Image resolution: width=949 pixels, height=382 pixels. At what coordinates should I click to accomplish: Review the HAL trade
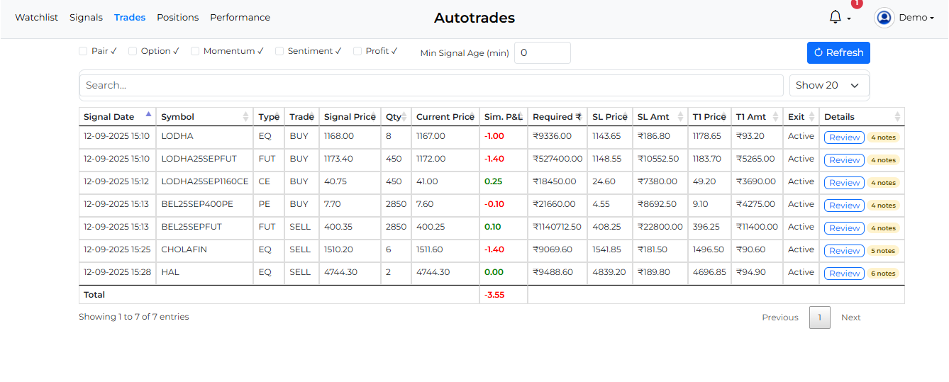[844, 274]
